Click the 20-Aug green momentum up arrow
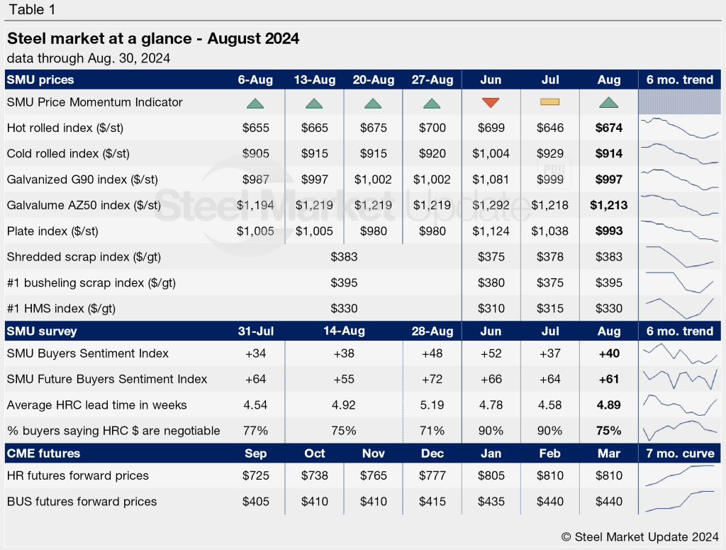 (373, 103)
